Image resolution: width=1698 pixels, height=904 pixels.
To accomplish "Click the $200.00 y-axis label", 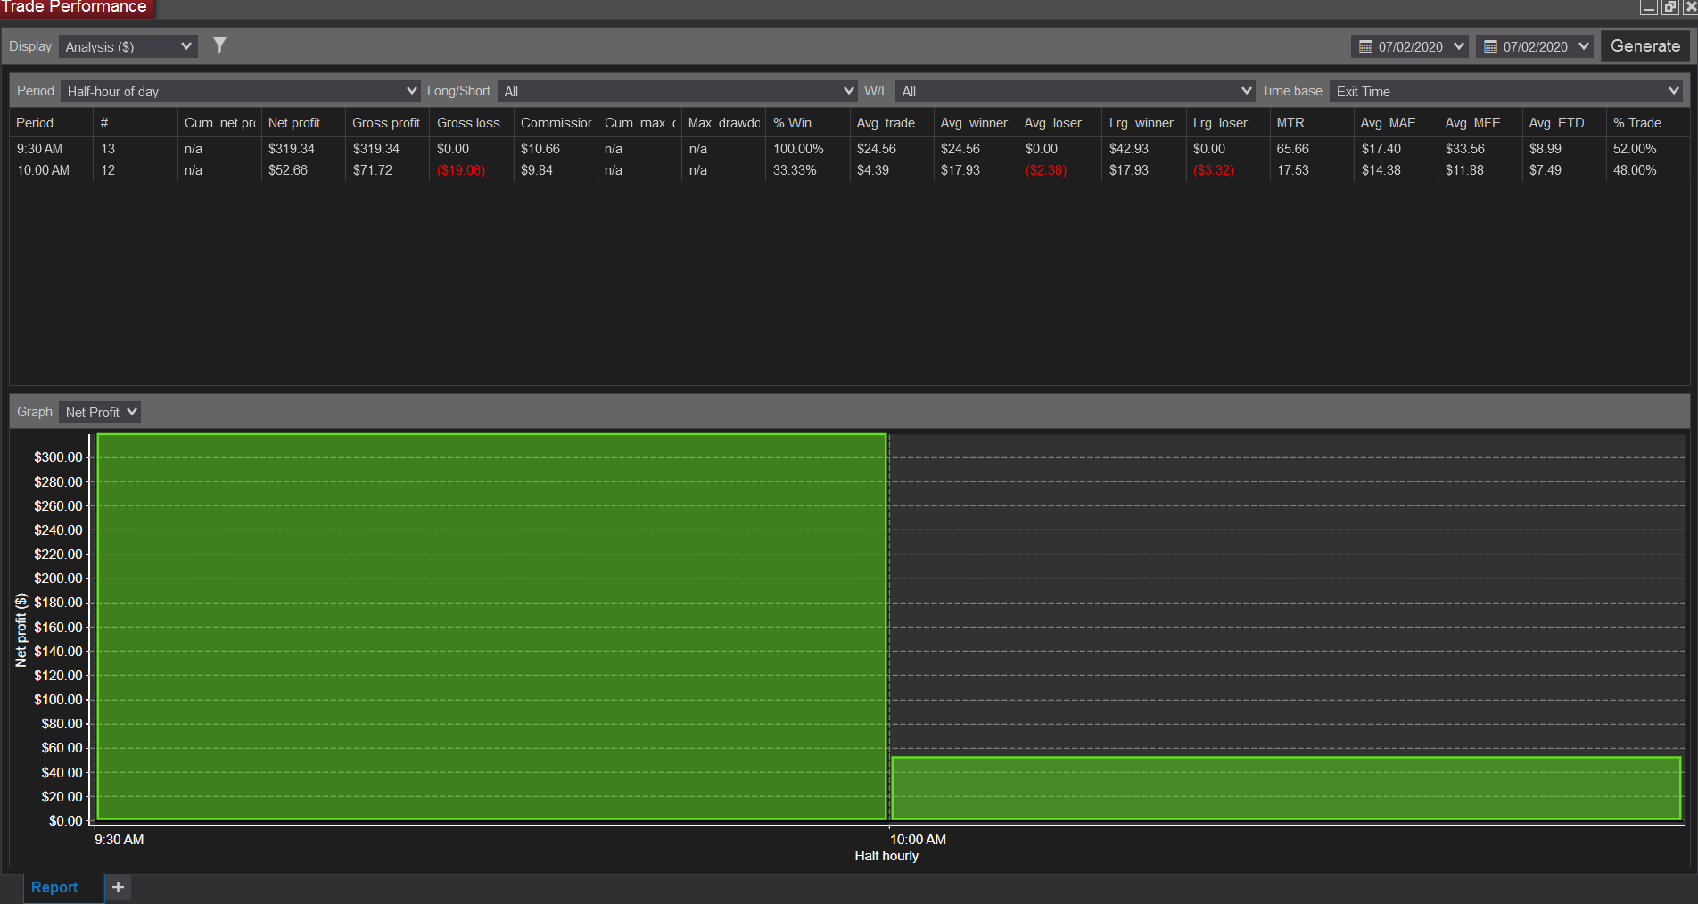I will (58, 579).
